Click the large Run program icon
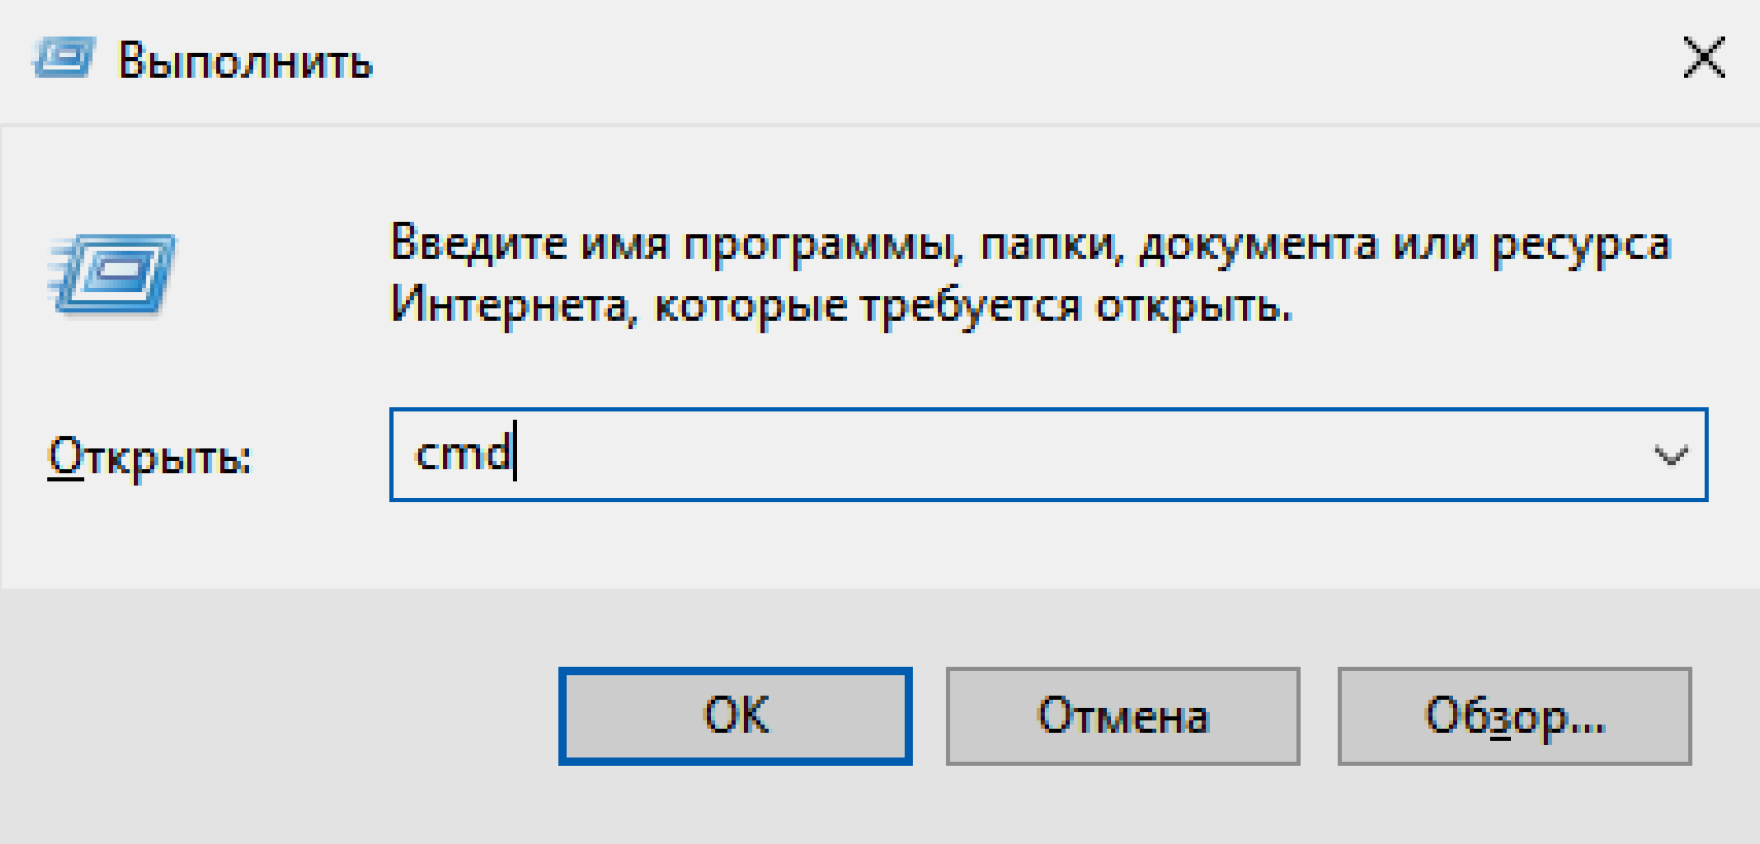Viewport: 1760px width, 844px height. point(112,274)
